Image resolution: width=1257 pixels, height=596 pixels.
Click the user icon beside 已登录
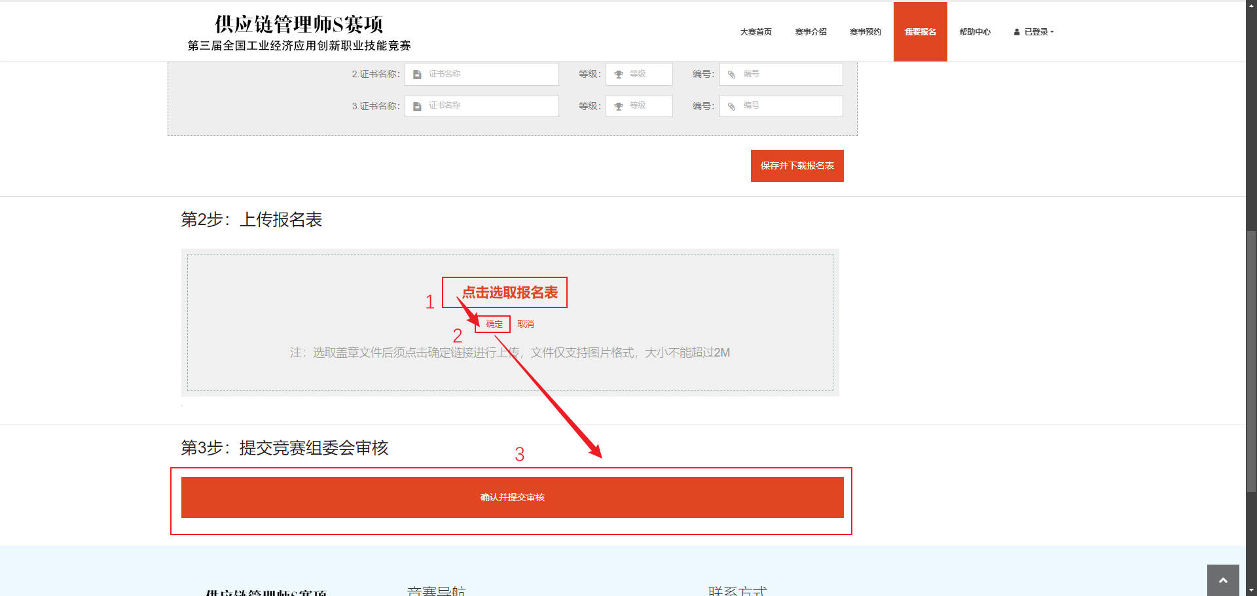[x=1017, y=32]
